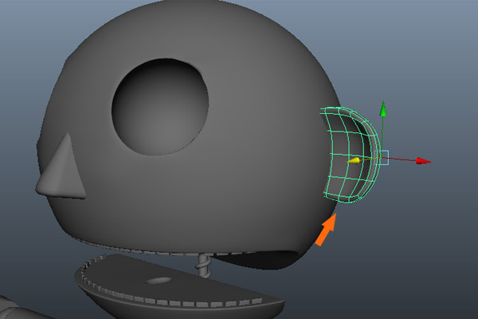478x319 pixels.
Task: Click the yellow Z-axis move cone
Action: click(x=355, y=160)
